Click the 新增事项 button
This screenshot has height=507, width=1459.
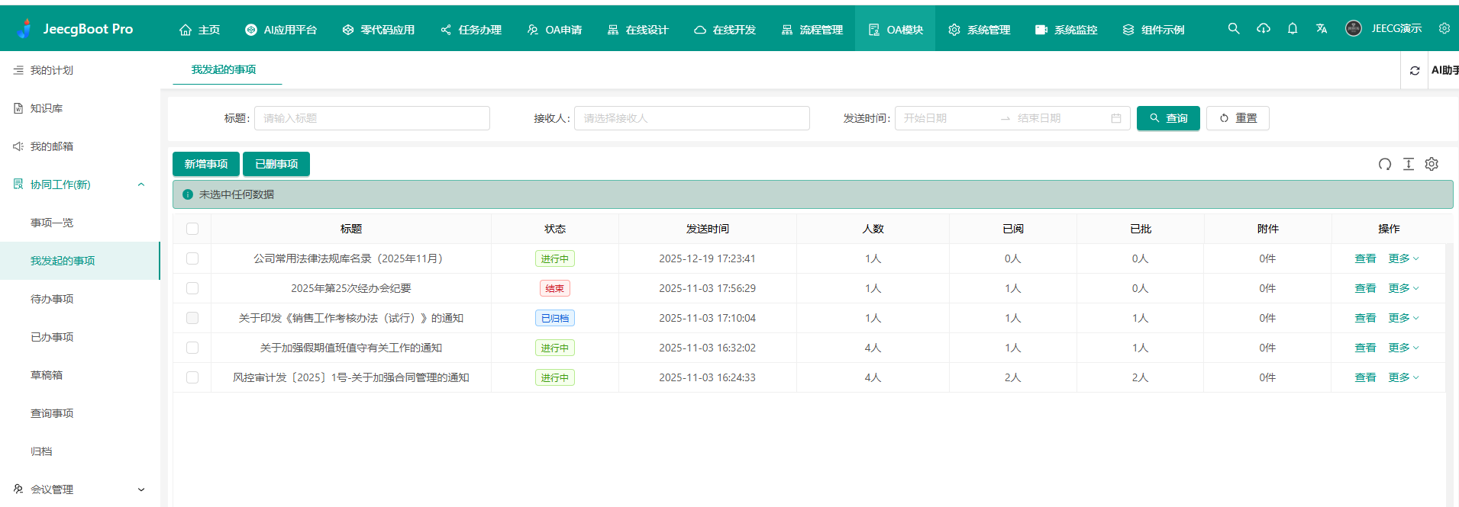pos(206,164)
